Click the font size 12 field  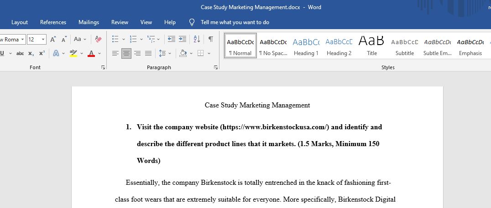(x=34, y=39)
